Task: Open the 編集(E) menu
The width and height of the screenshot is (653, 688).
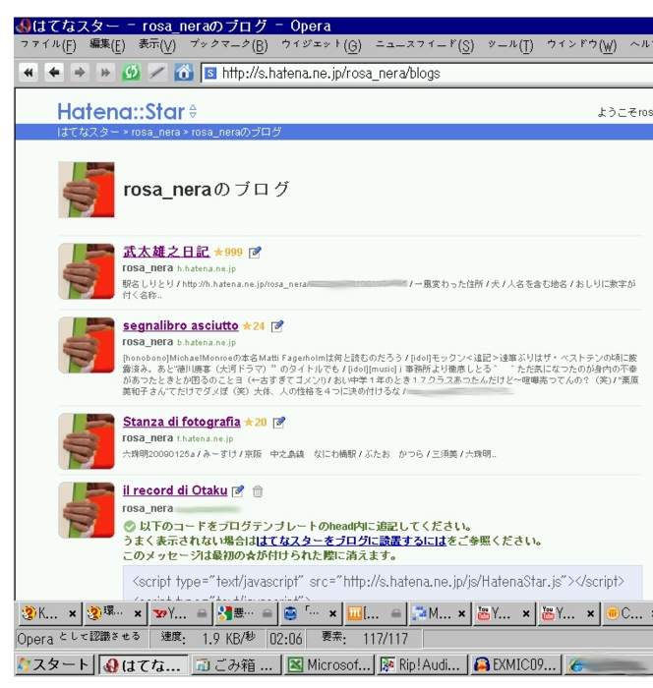Action: click(107, 45)
